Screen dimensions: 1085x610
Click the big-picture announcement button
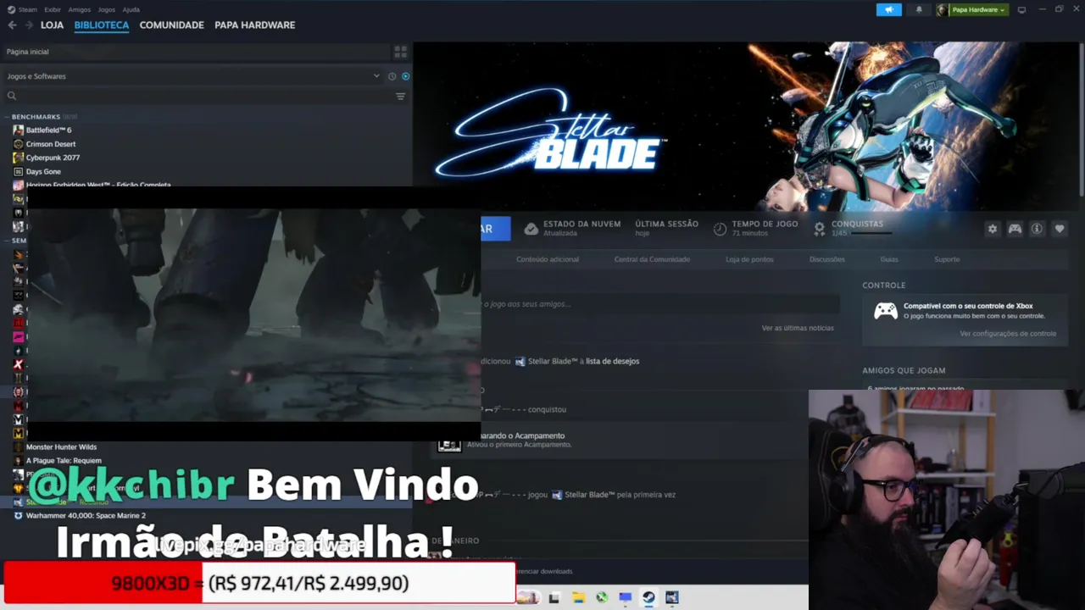[x=889, y=9]
